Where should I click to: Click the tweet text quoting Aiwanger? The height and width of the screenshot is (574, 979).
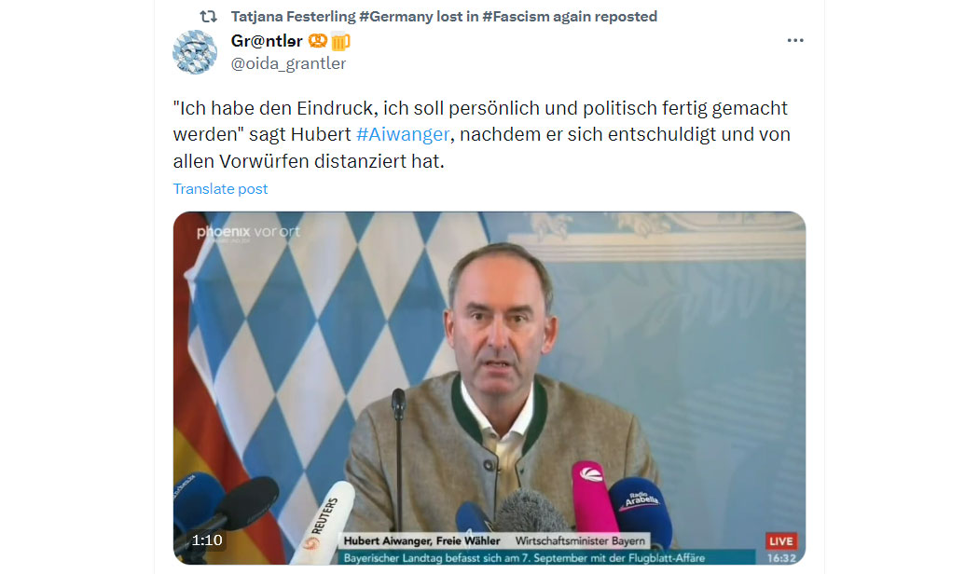[482, 135]
